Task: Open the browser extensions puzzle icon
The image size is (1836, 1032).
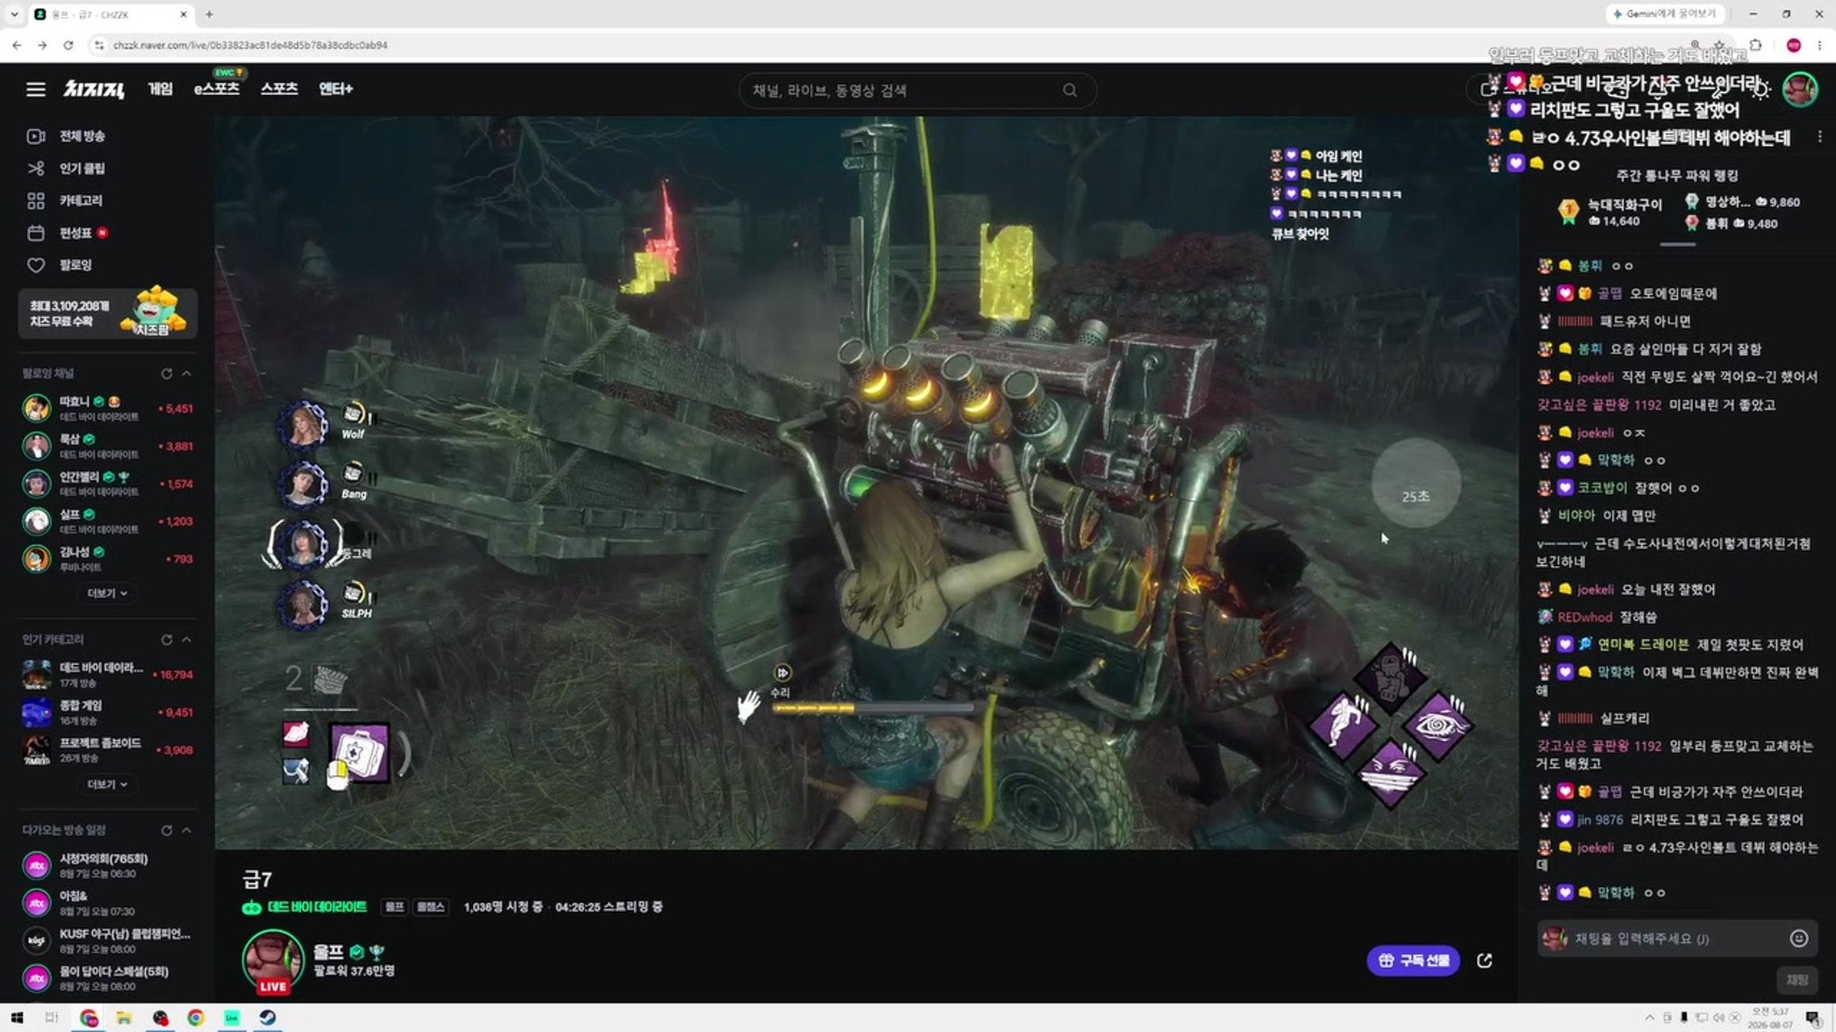Action: [1755, 45]
